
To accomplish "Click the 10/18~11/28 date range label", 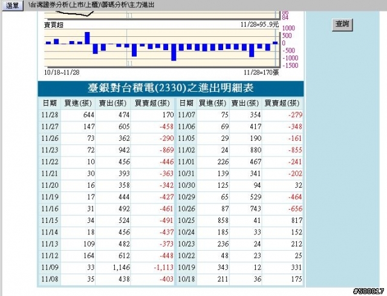I will (62, 72).
